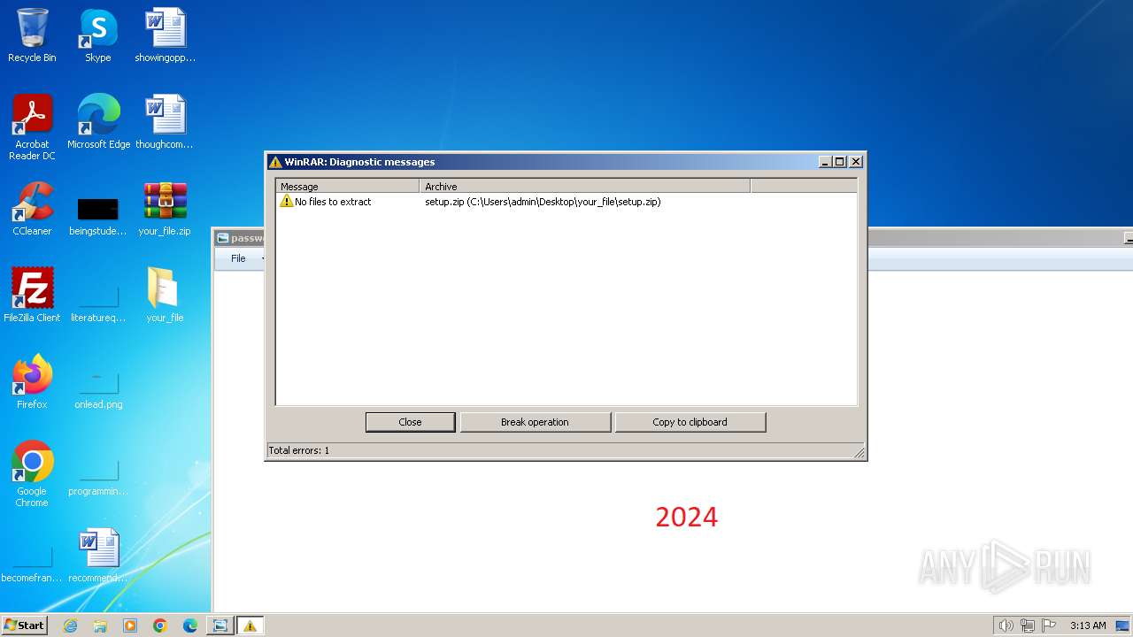Open the Recycle Bin desktop icon
This screenshot has height=637, width=1133.
[32, 35]
